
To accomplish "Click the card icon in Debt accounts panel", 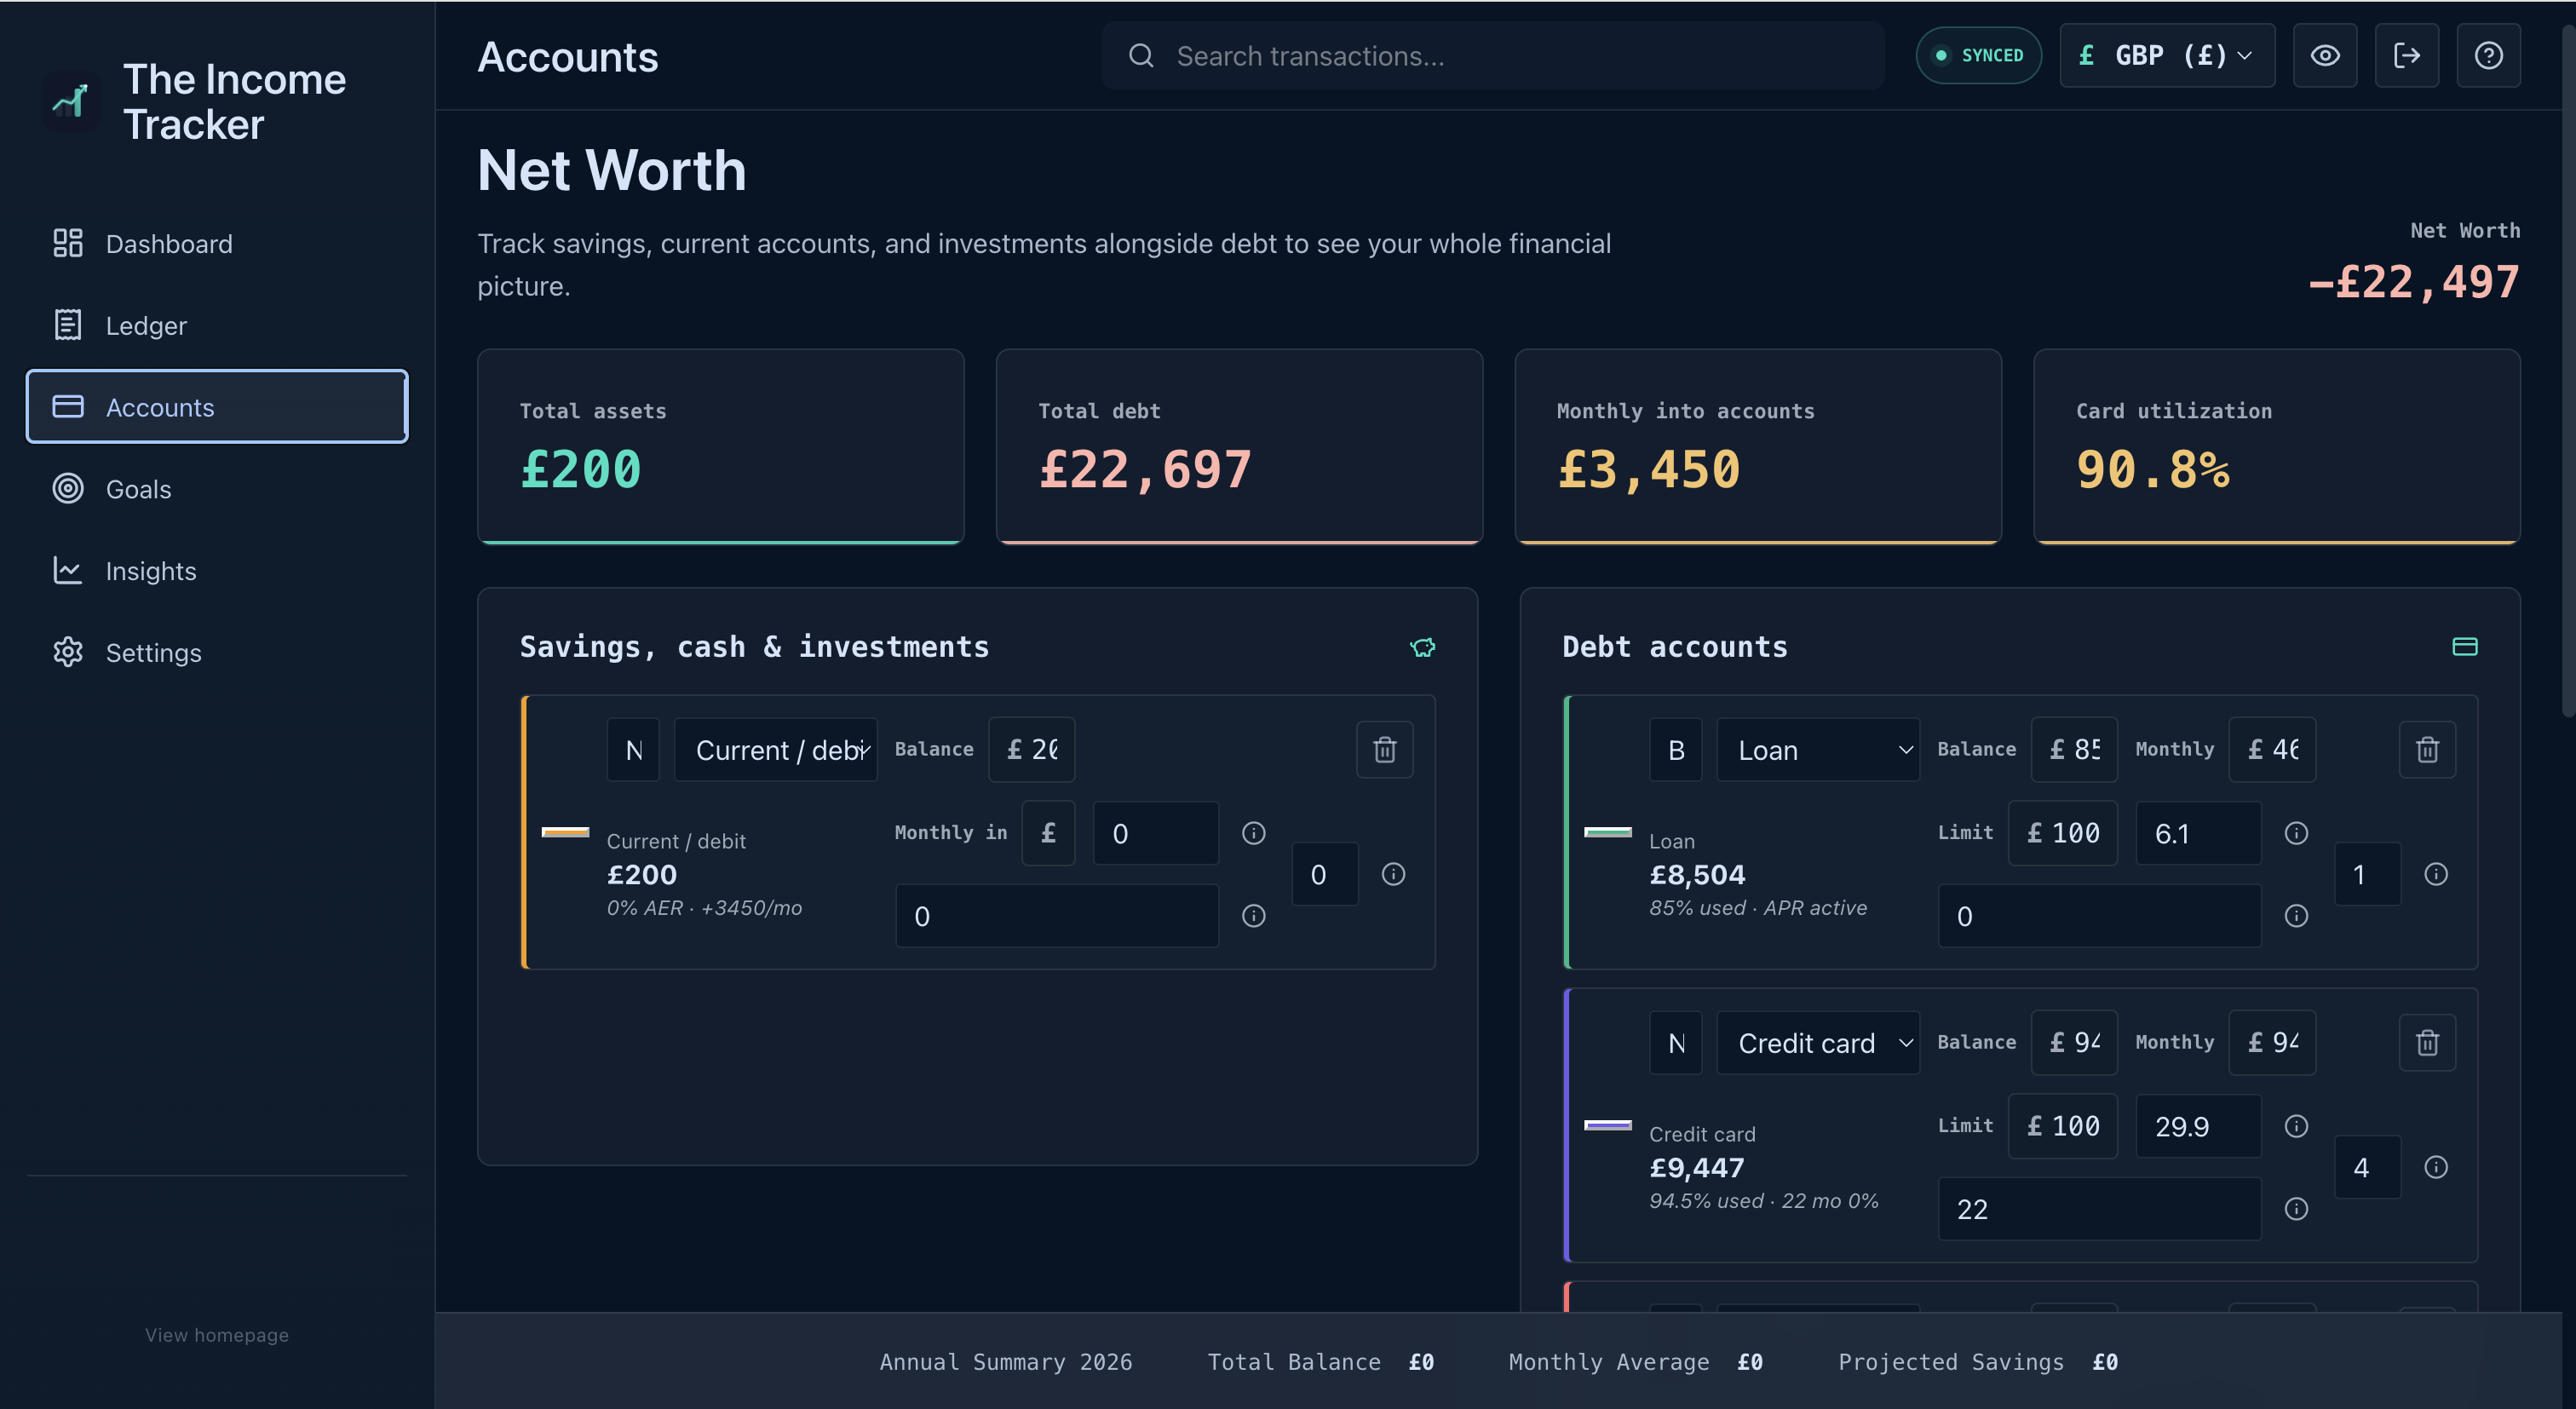I will pos(2465,647).
